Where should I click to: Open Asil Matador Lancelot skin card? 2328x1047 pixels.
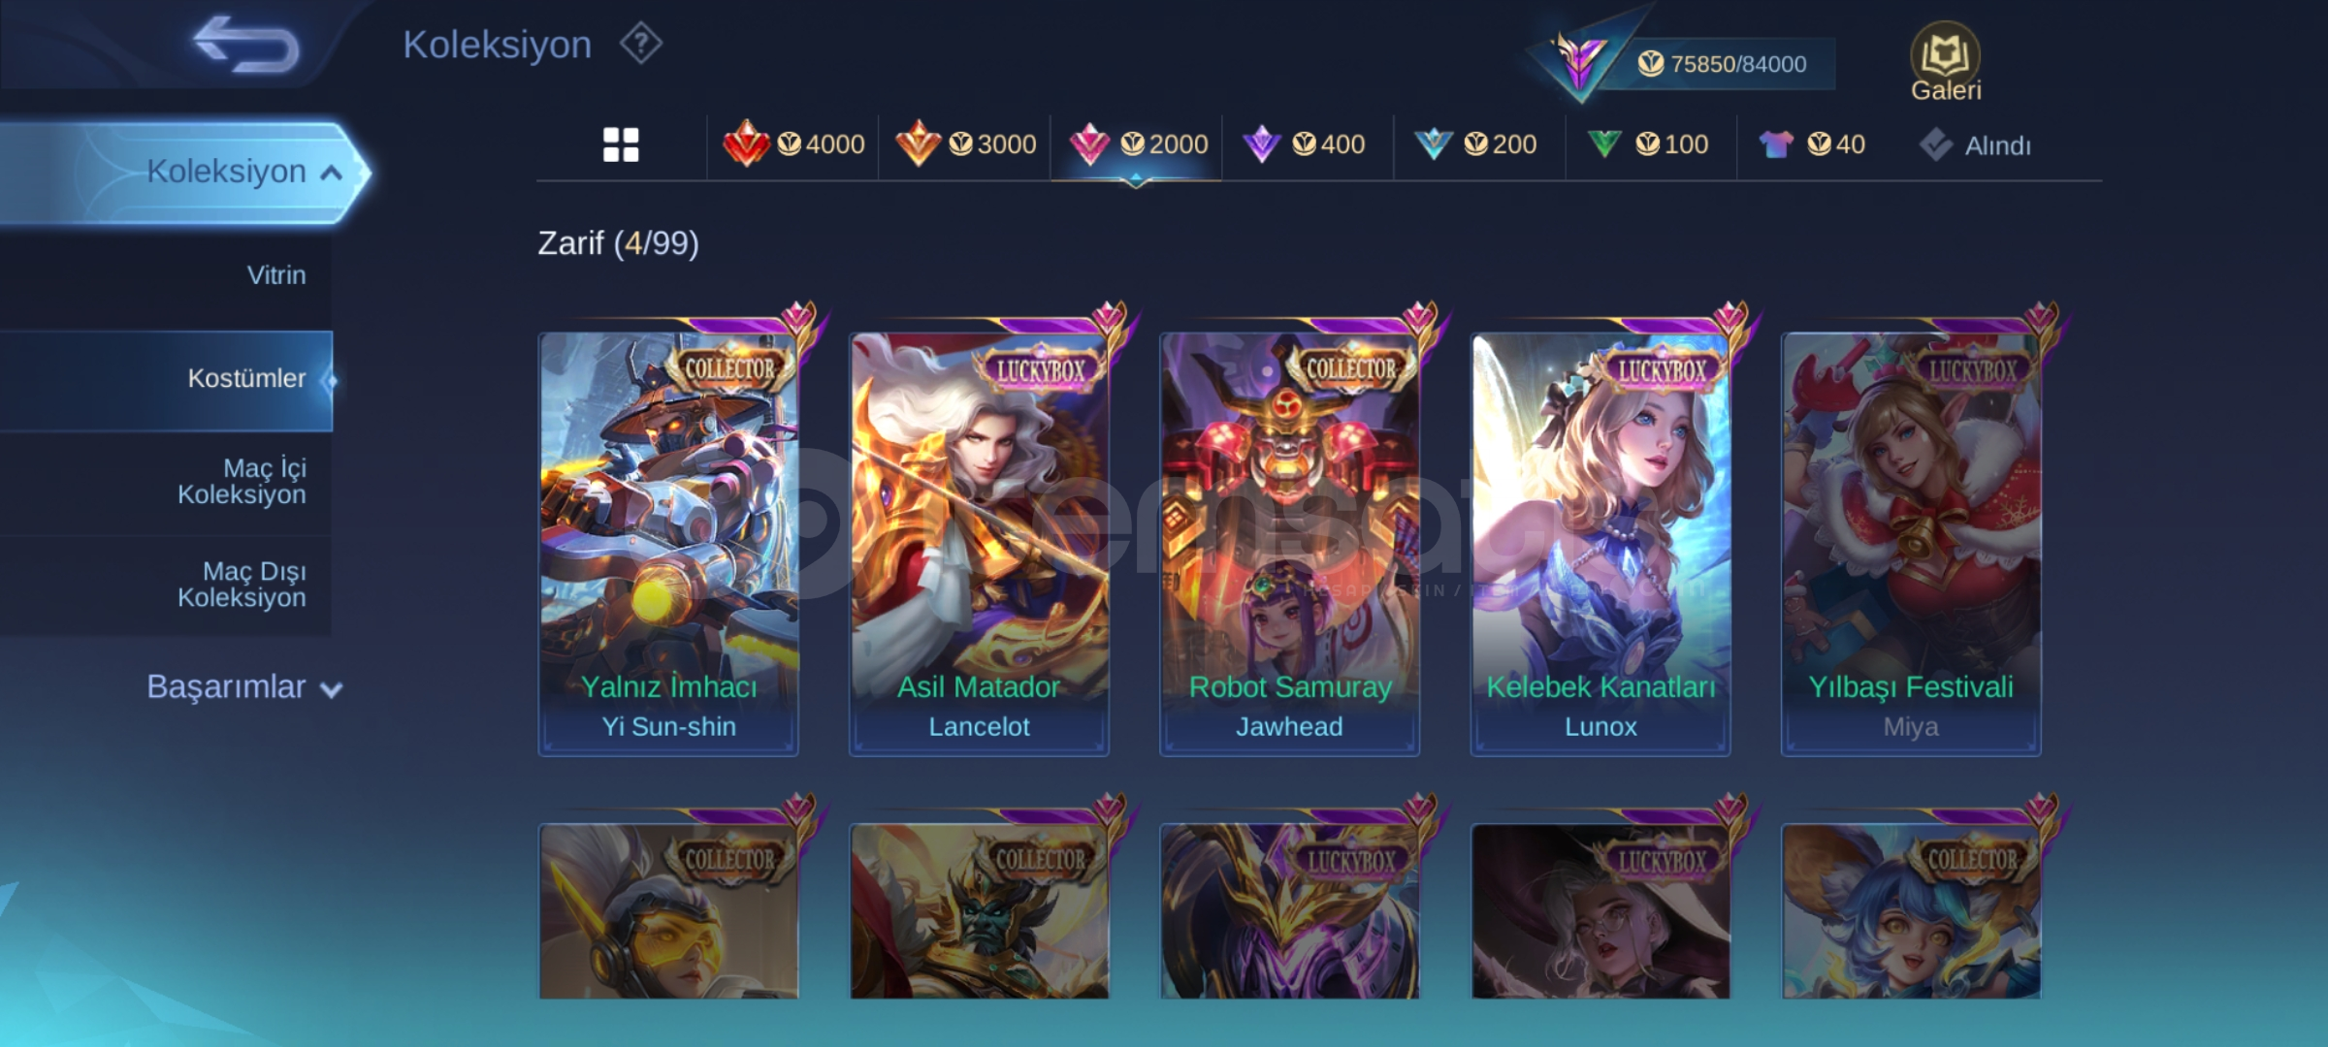pos(979,543)
